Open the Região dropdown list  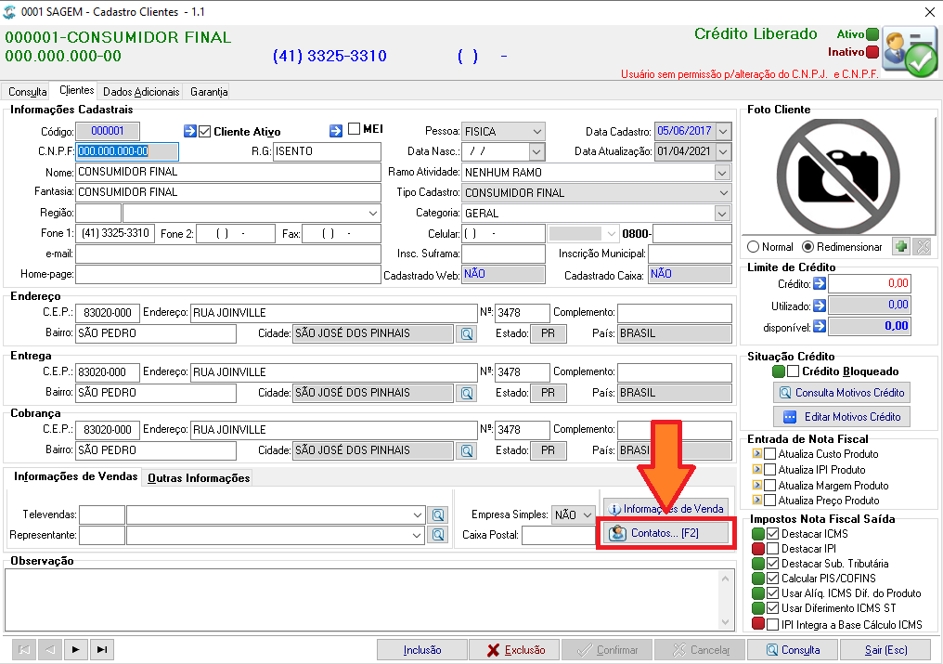click(373, 213)
